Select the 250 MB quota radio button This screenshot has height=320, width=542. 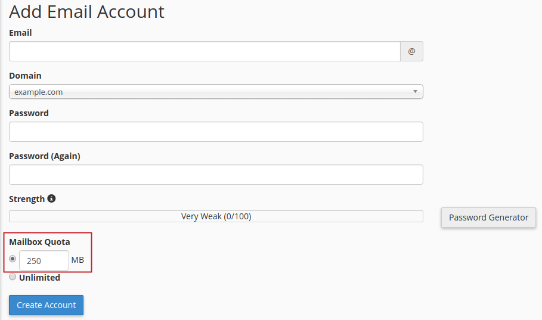tap(13, 259)
